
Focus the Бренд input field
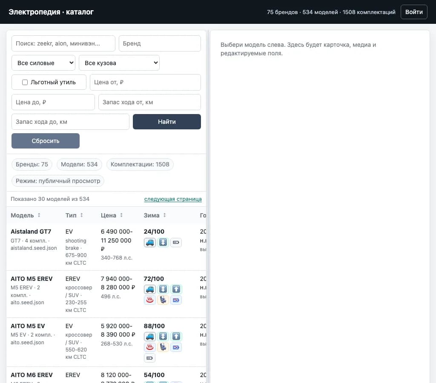(160, 43)
